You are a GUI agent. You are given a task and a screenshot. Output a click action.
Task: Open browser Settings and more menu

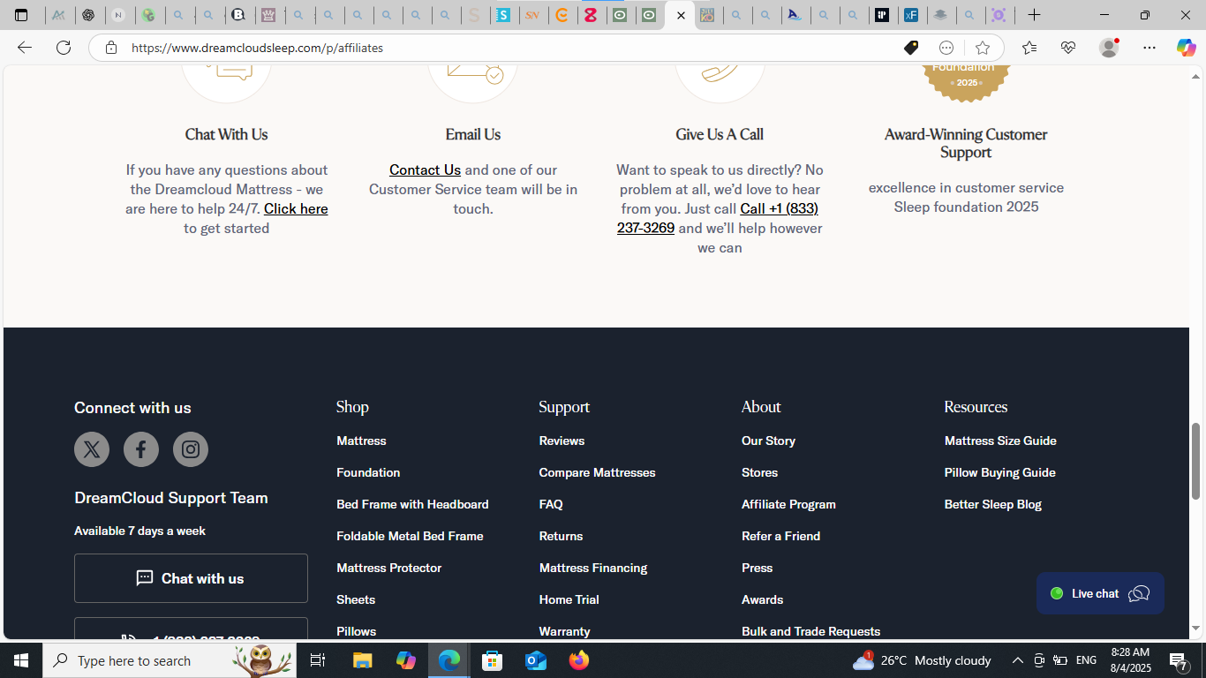tap(1149, 48)
